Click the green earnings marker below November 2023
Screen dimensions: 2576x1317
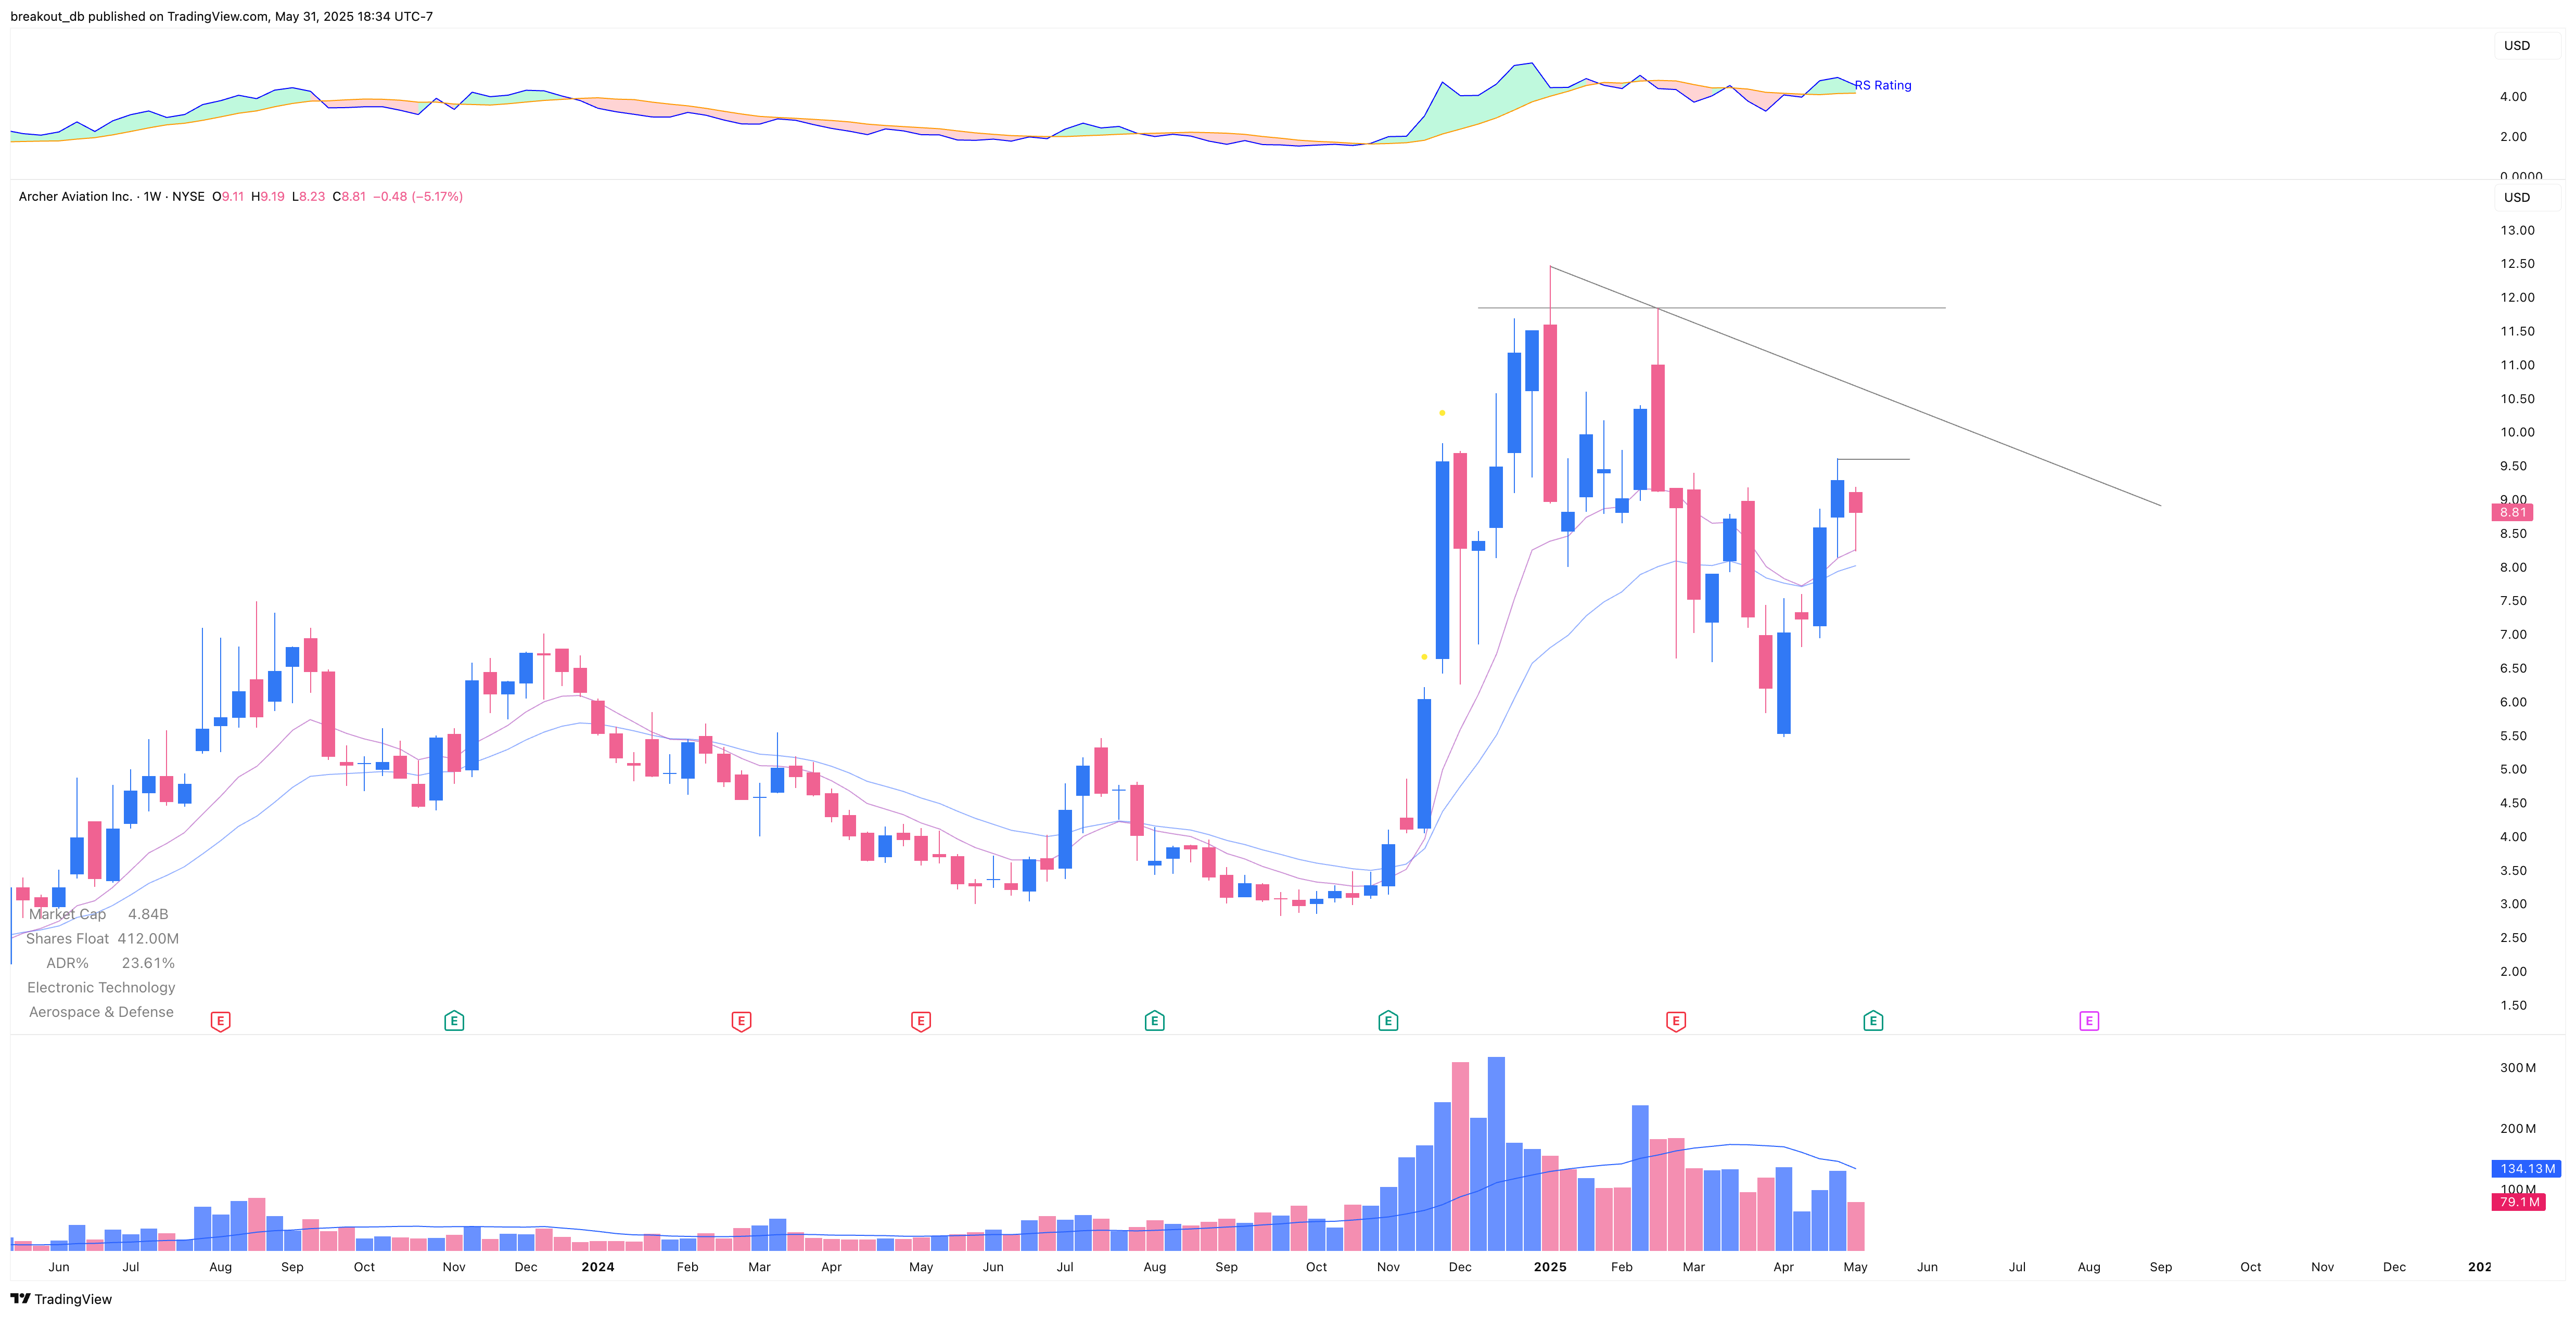click(x=453, y=1021)
